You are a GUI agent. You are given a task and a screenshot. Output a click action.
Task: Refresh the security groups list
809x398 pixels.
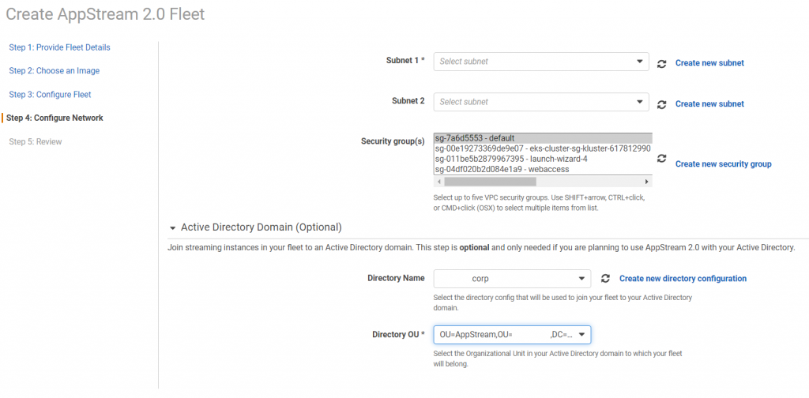pyautogui.click(x=661, y=158)
